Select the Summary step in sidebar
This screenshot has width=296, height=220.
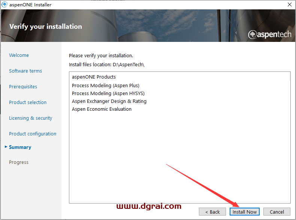20,147
